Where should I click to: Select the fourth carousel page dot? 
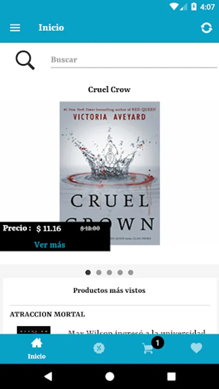tap(120, 273)
